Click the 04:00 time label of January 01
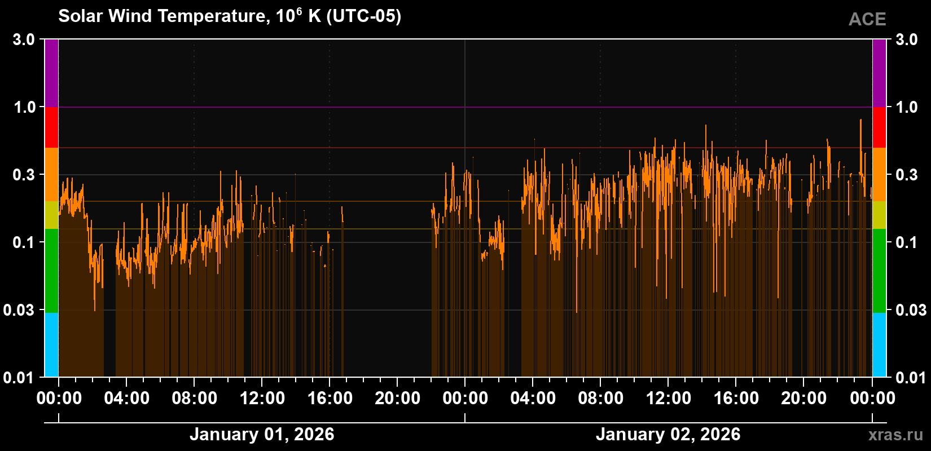The image size is (931, 451). (127, 399)
